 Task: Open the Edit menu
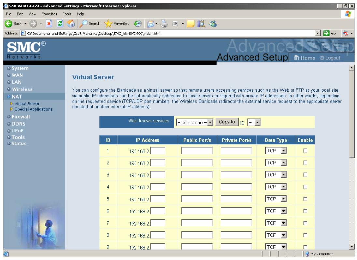[20, 14]
